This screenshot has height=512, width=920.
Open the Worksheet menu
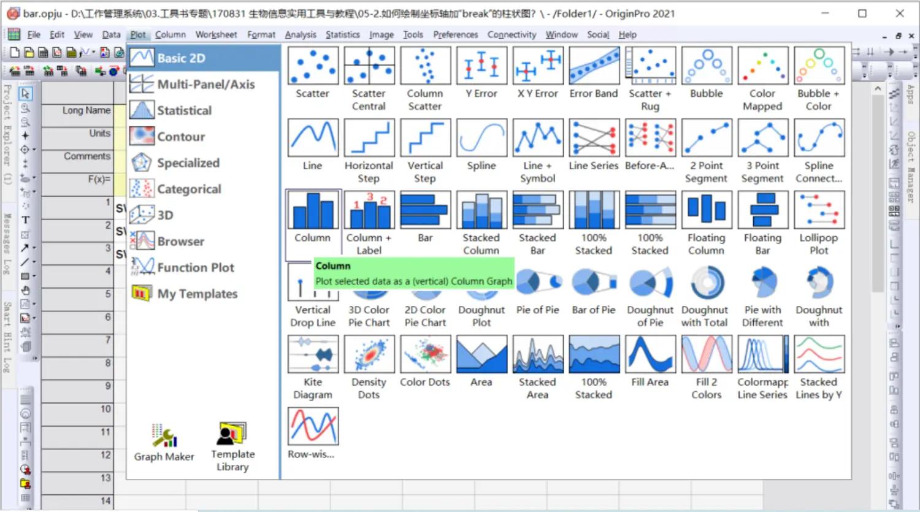tap(216, 35)
